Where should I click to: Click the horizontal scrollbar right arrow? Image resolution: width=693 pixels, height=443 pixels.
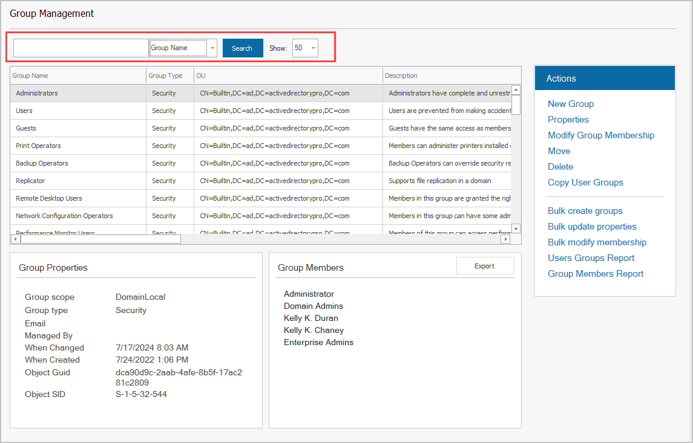(x=505, y=239)
